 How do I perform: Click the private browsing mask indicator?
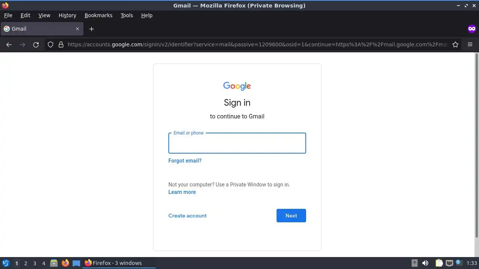tap(472, 29)
